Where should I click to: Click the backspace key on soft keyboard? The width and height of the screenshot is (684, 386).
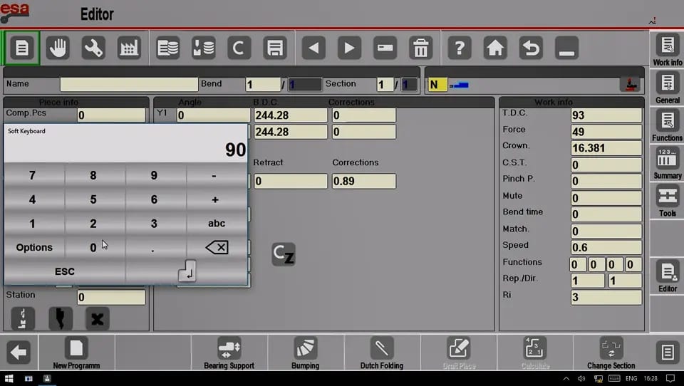[x=217, y=247]
